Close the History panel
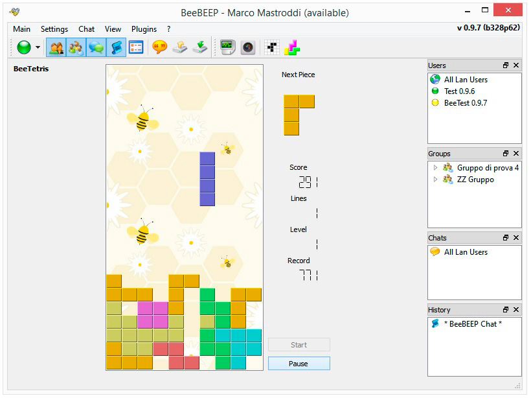Image resolution: width=531 pixels, height=398 pixels. [516, 309]
